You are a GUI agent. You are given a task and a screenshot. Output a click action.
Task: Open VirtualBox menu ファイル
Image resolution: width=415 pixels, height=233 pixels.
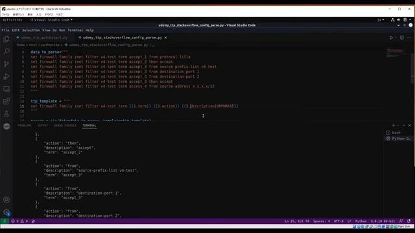pyautogui.click(x=6, y=14)
